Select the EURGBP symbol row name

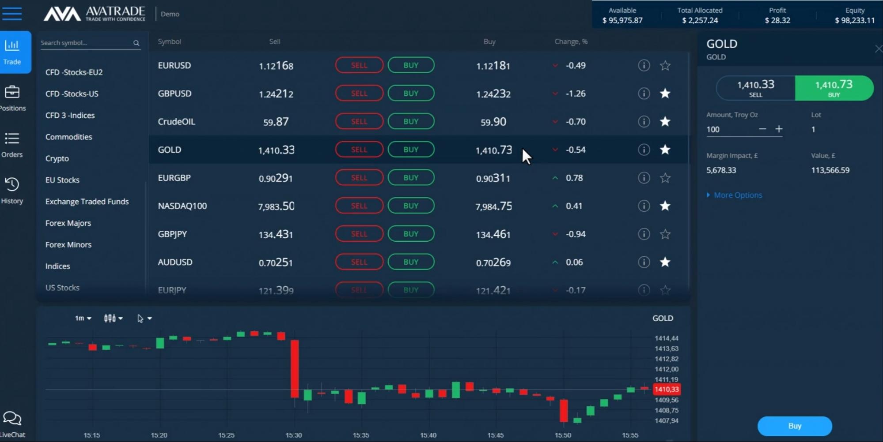(174, 178)
